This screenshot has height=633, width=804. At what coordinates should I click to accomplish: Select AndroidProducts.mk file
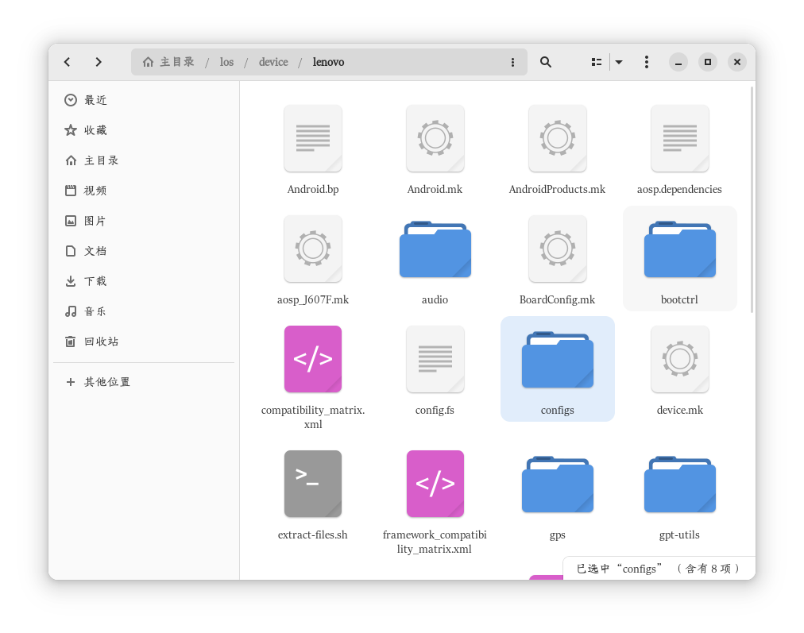(x=558, y=150)
